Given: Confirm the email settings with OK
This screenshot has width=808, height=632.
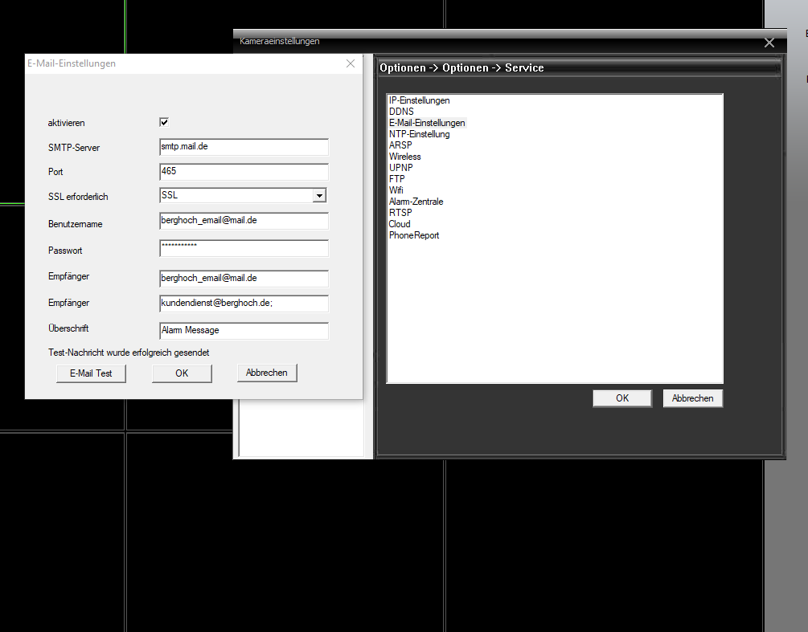Looking at the screenshot, I should tap(182, 373).
